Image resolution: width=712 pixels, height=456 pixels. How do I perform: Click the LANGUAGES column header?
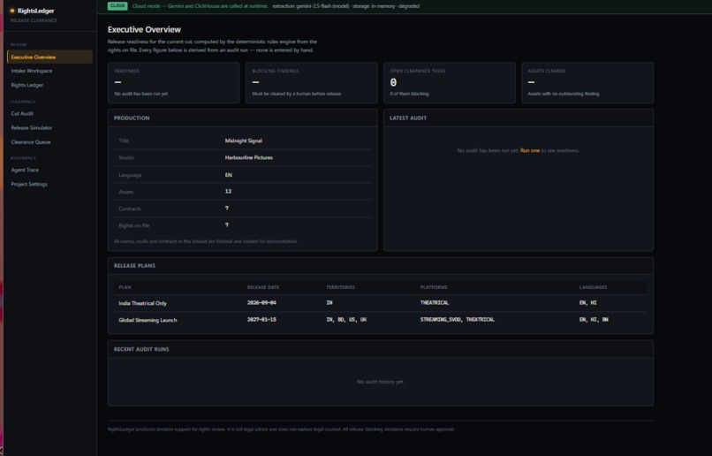(x=593, y=287)
